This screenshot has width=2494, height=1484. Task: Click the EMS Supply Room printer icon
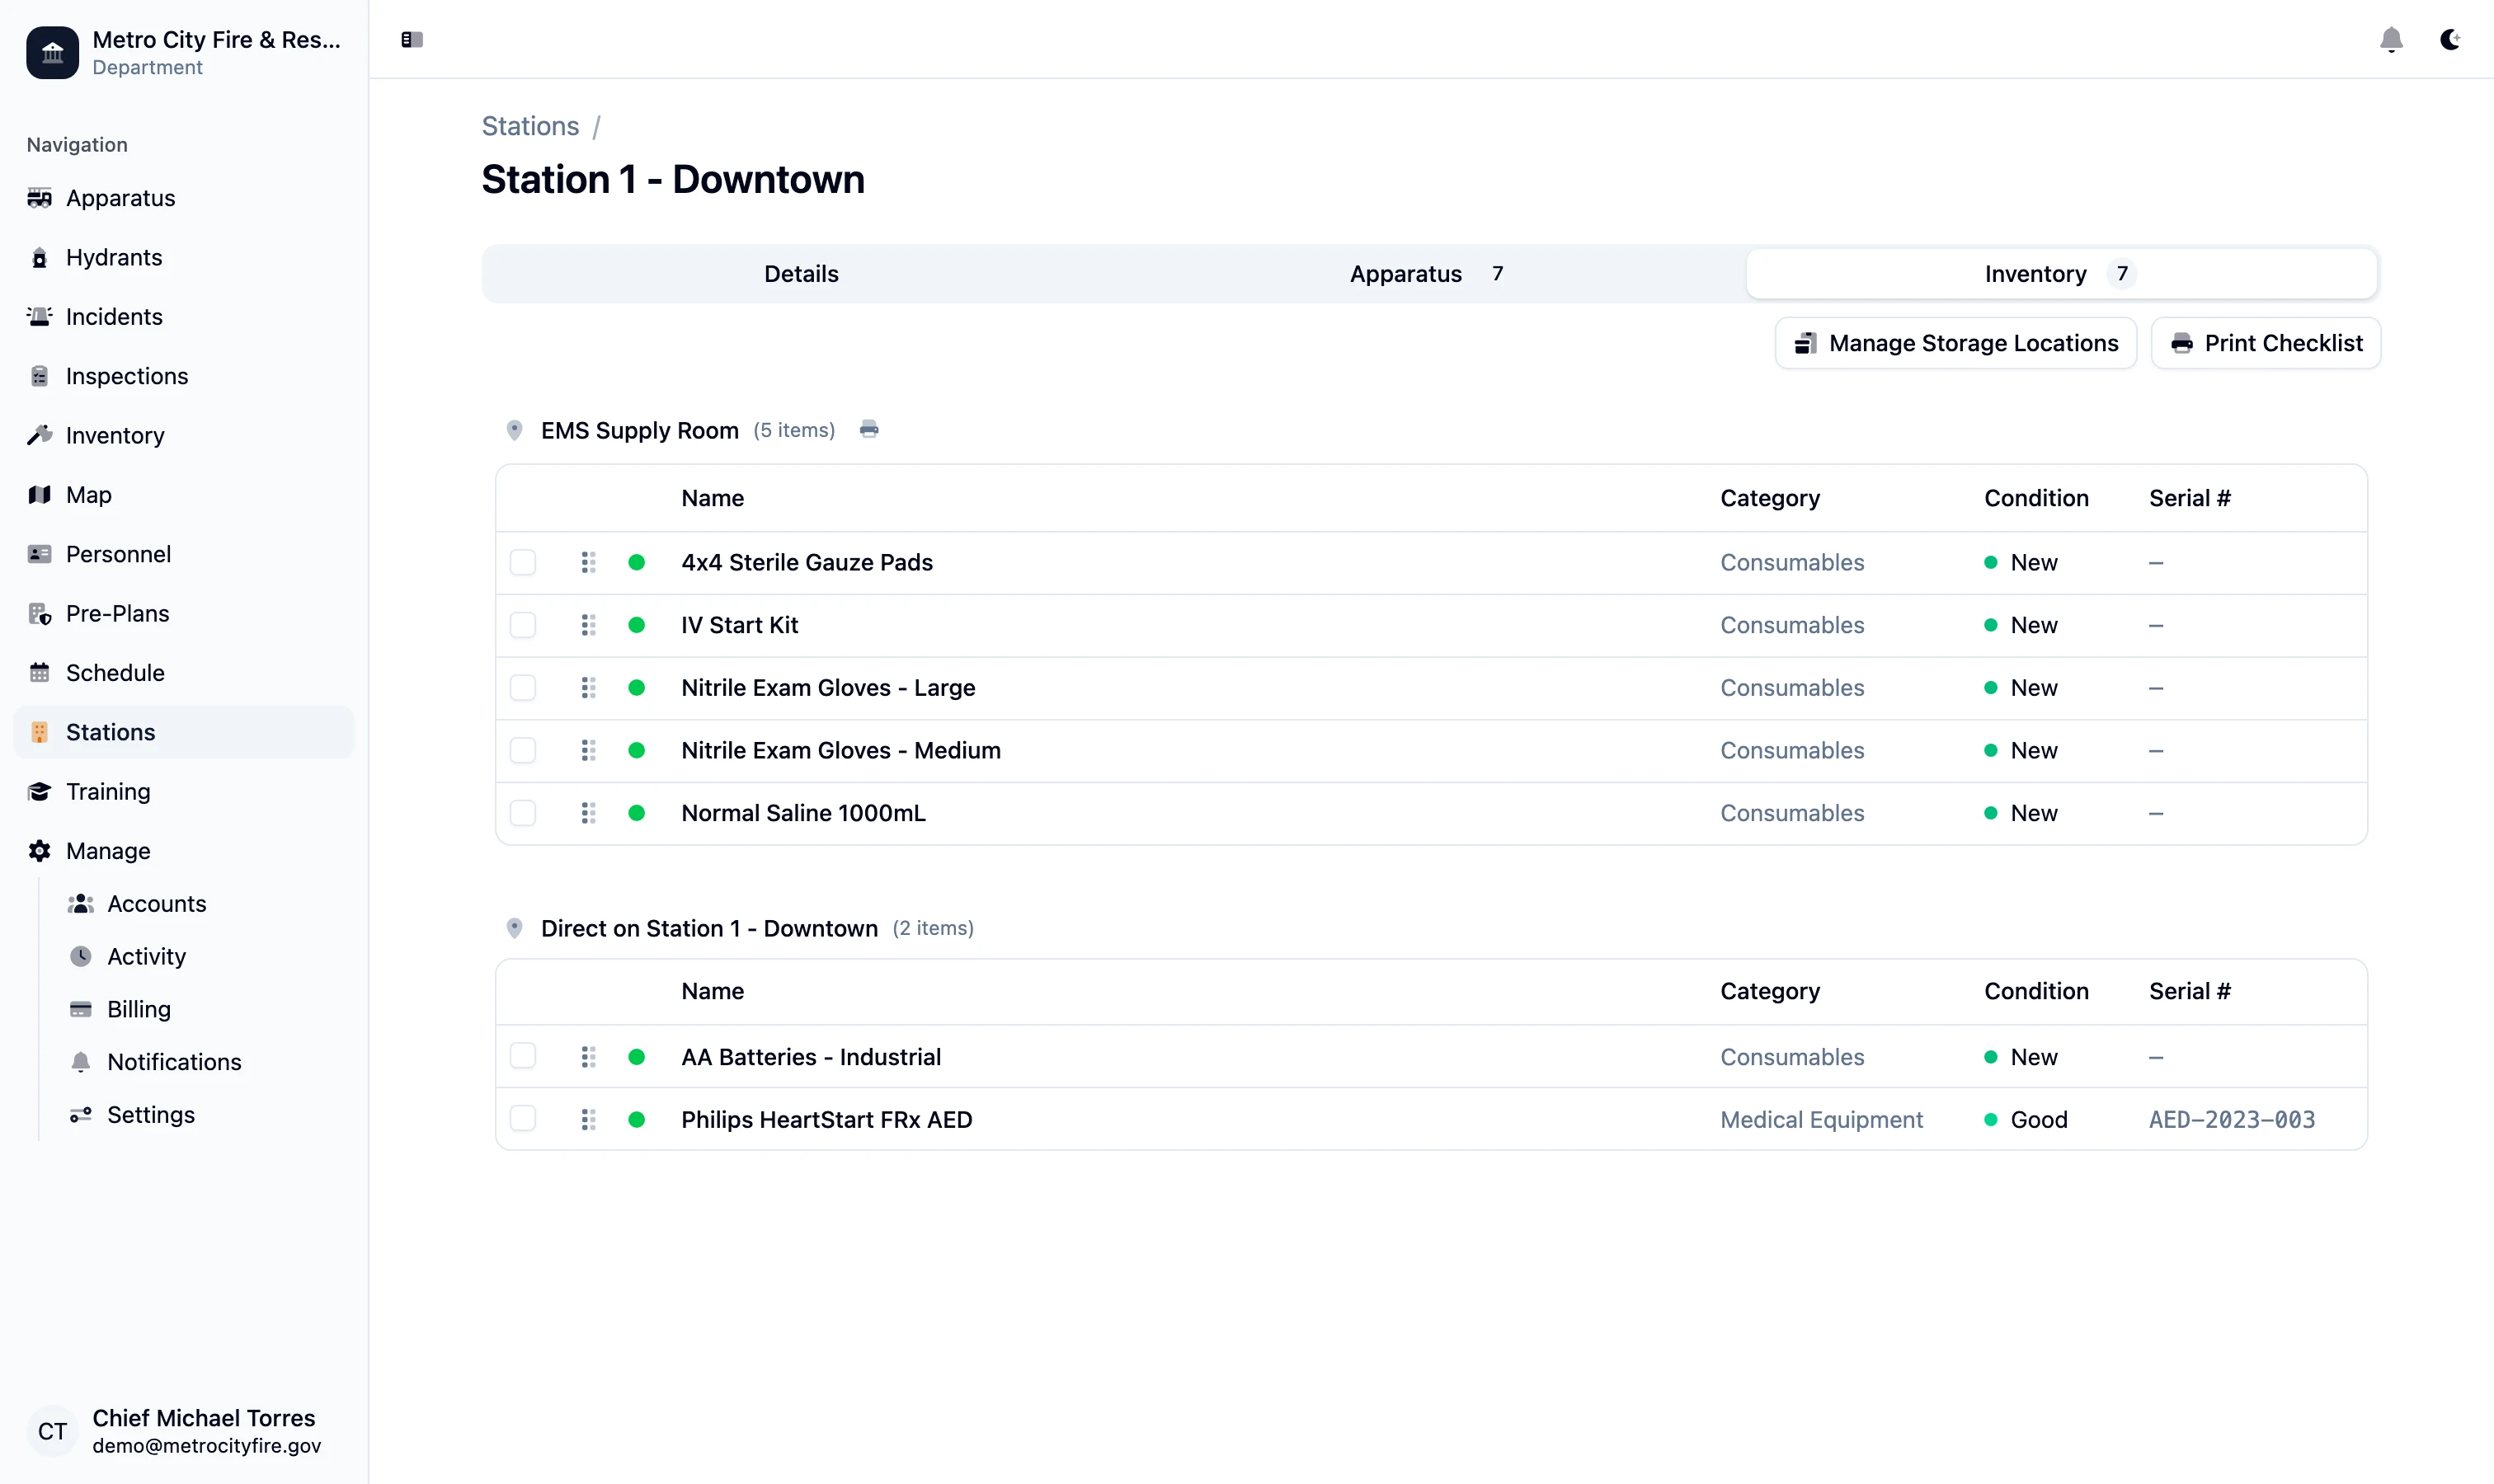tap(868, 430)
